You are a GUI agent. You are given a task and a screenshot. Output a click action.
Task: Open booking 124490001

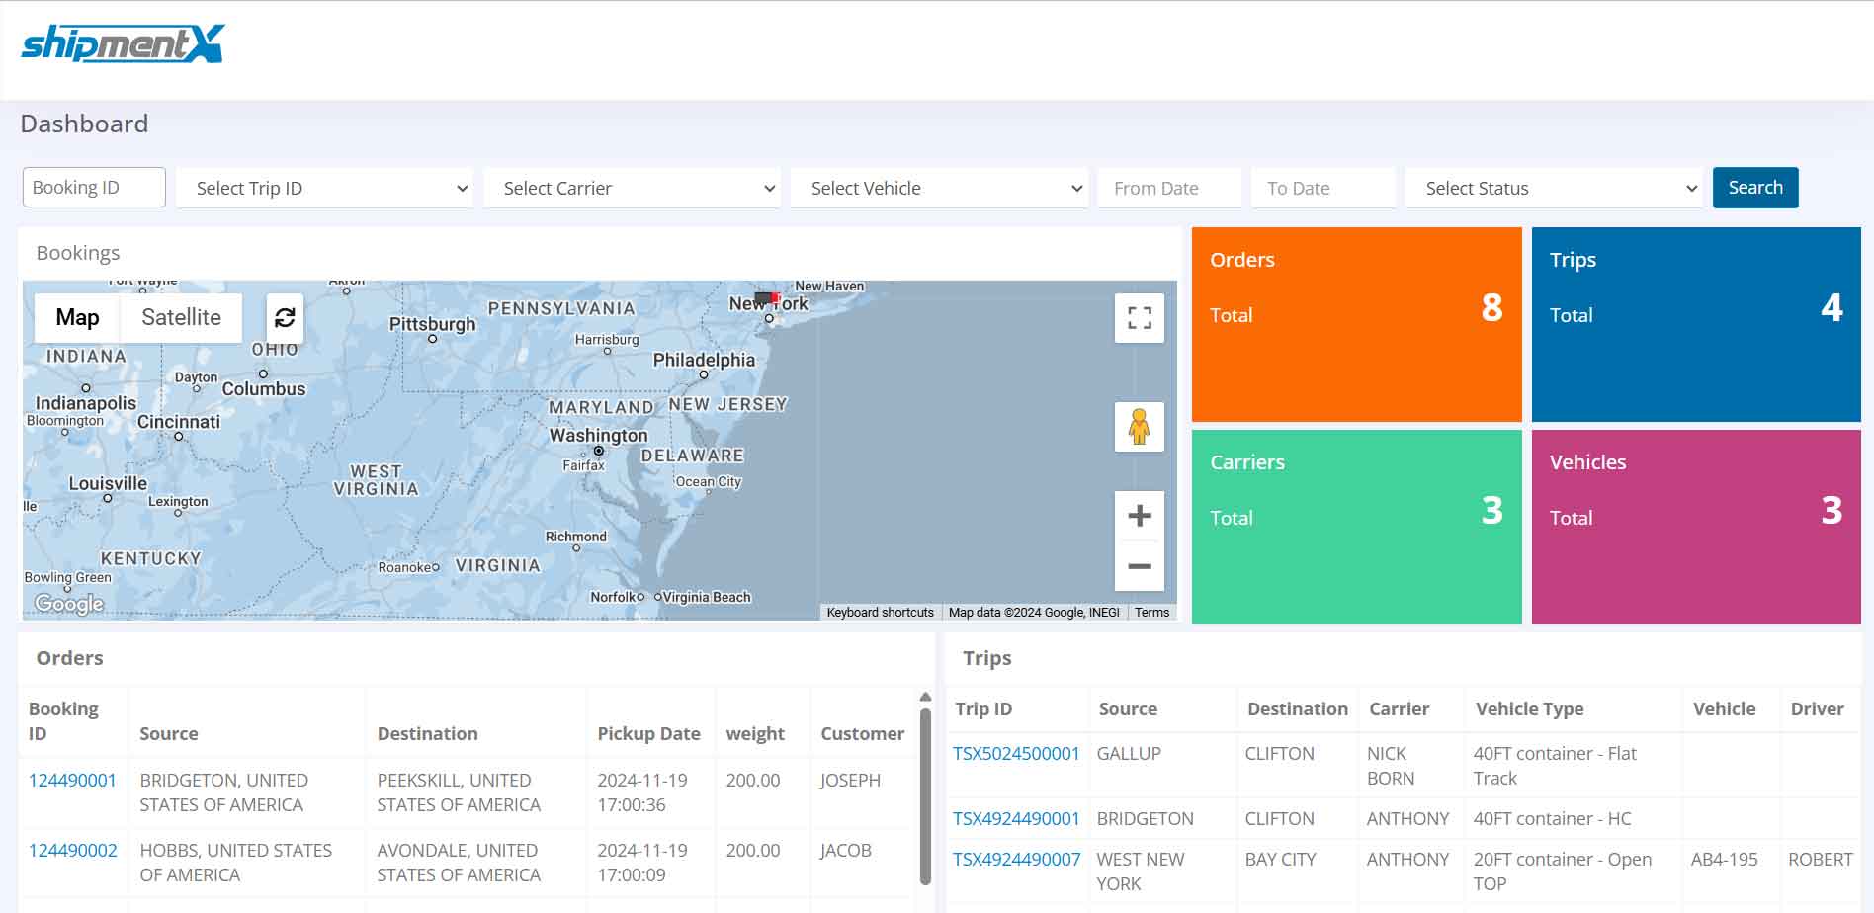coord(72,780)
